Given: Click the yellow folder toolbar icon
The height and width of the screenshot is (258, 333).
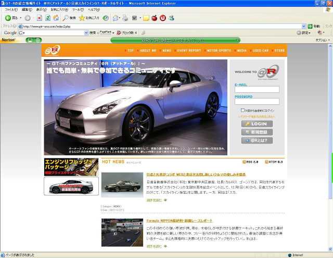Looking at the screenshot, I should (146, 18).
